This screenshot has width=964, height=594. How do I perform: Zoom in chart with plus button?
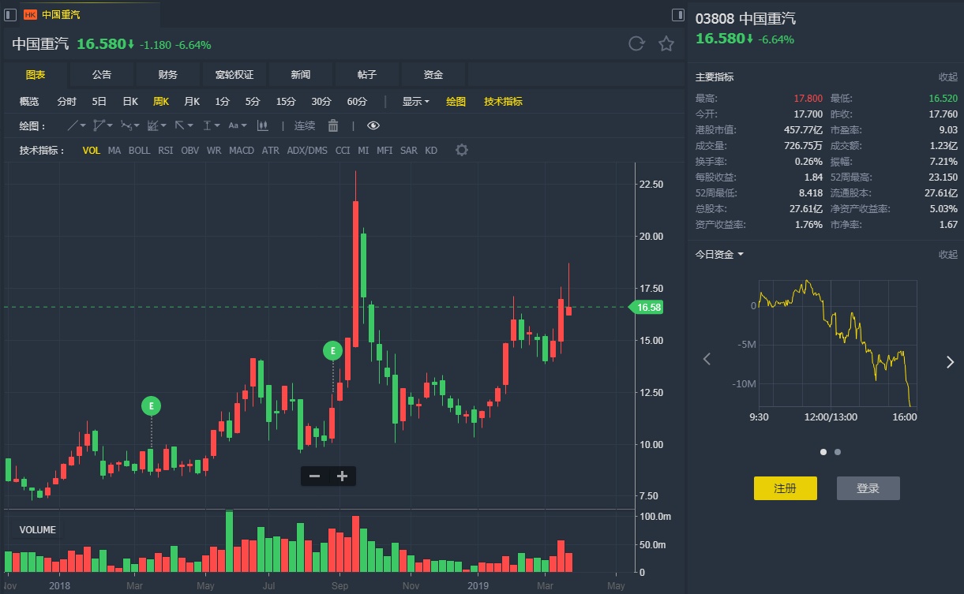point(342,476)
